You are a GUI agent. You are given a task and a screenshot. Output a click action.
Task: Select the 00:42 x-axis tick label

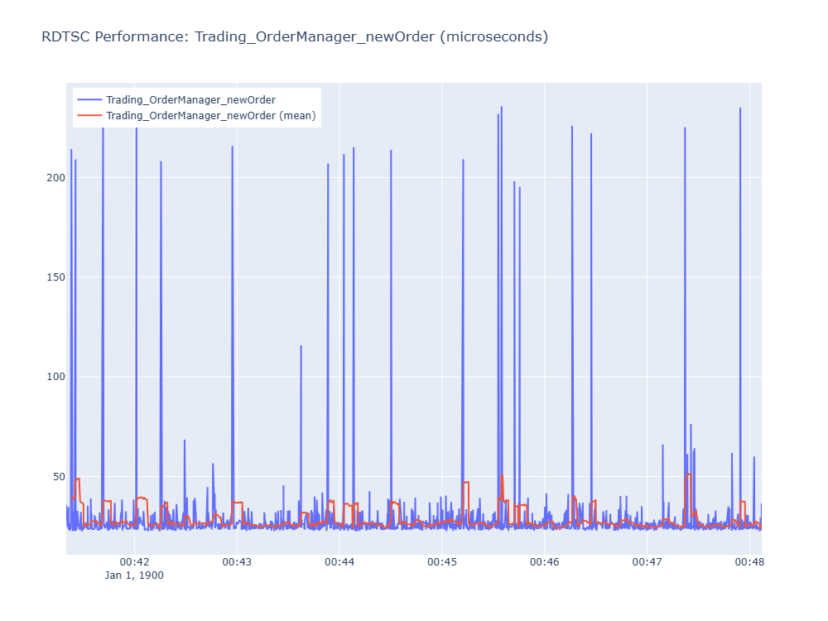coord(134,562)
